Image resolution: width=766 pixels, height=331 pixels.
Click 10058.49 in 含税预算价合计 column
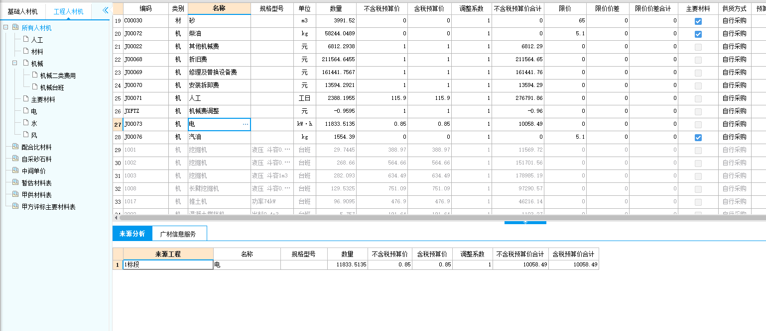(x=573, y=265)
